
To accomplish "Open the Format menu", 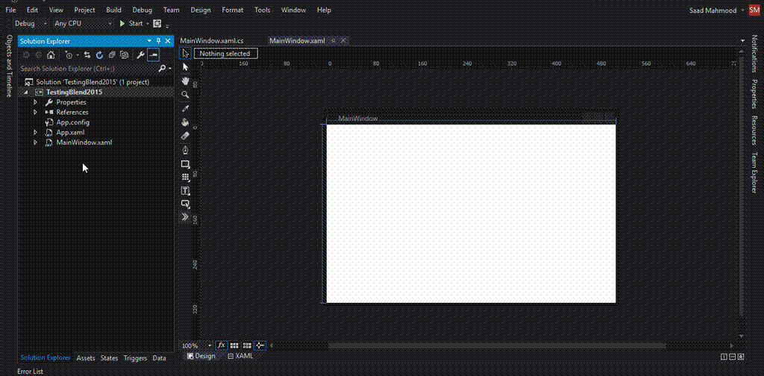I will pyautogui.click(x=233, y=10).
